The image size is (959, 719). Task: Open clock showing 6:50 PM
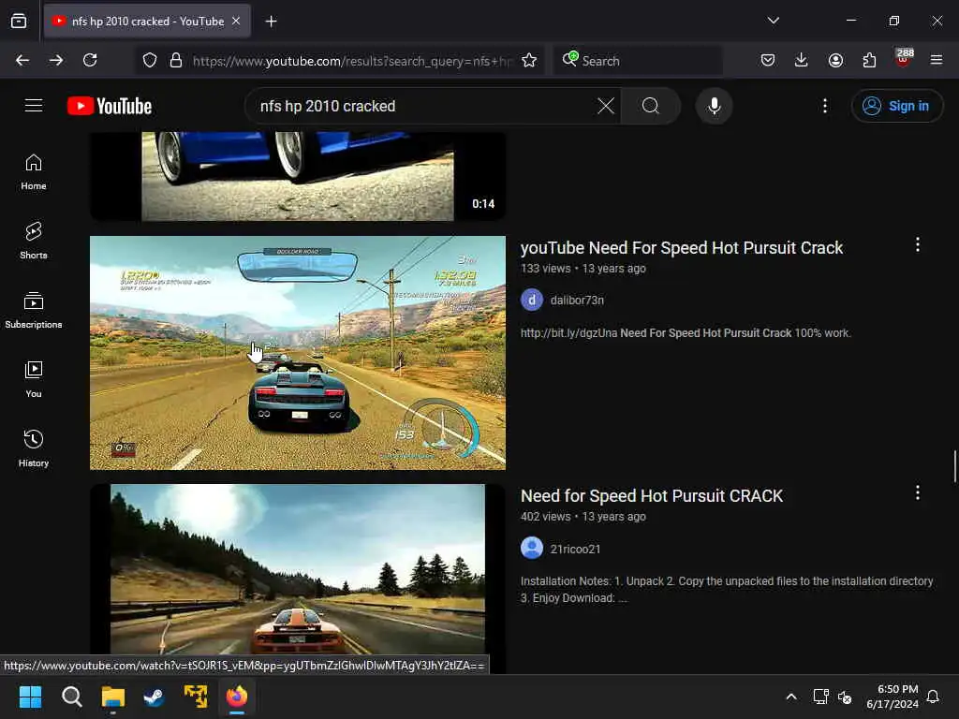click(893, 697)
